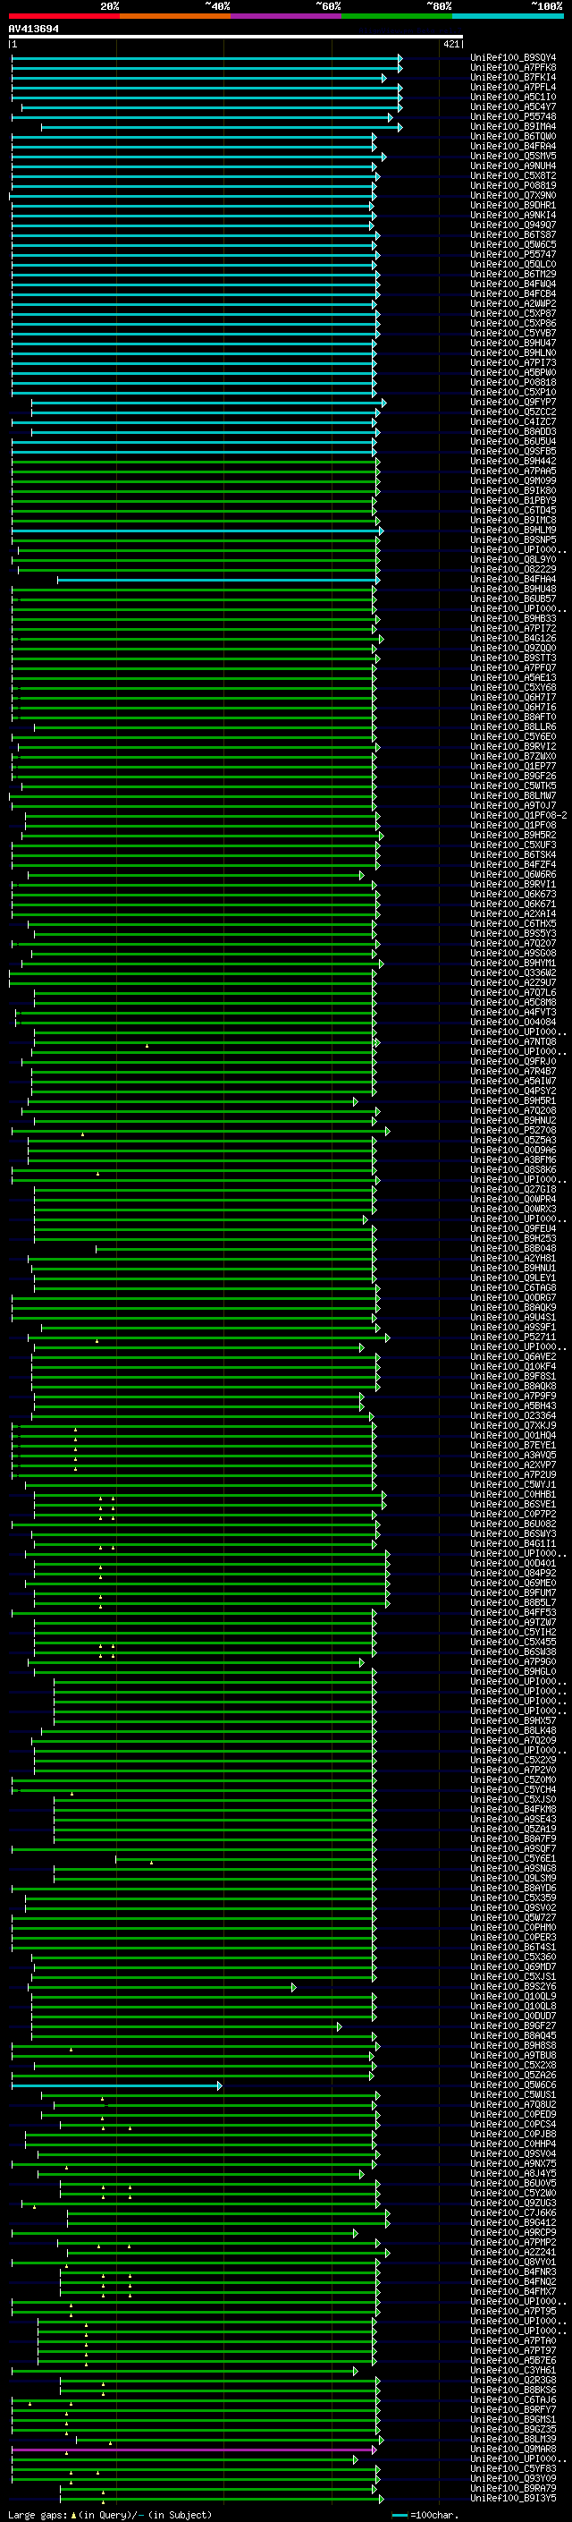Click the orange ~40% identity legend bar
Viewport: 572px width, 2522px height.
pos(175,16)
